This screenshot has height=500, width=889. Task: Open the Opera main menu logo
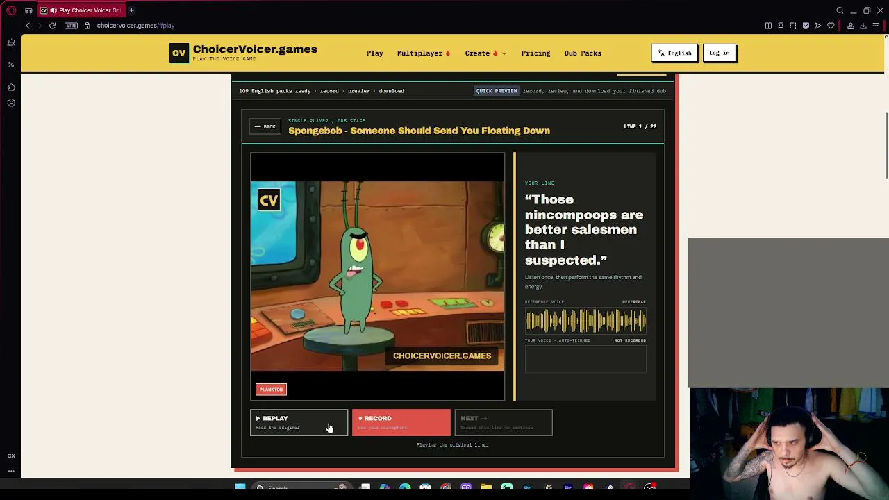click(11, 10)
